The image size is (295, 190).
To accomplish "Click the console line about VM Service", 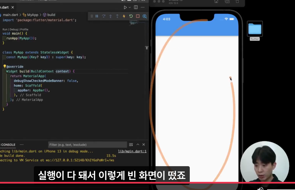I will (x=57, y=160).
